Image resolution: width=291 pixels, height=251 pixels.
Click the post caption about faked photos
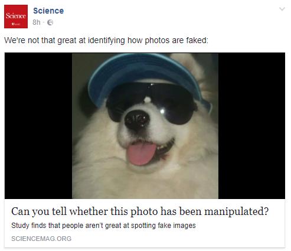[x=106, y=40]
